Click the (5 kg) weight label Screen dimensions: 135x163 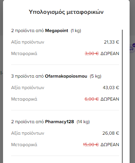click(x=96, y=76)
